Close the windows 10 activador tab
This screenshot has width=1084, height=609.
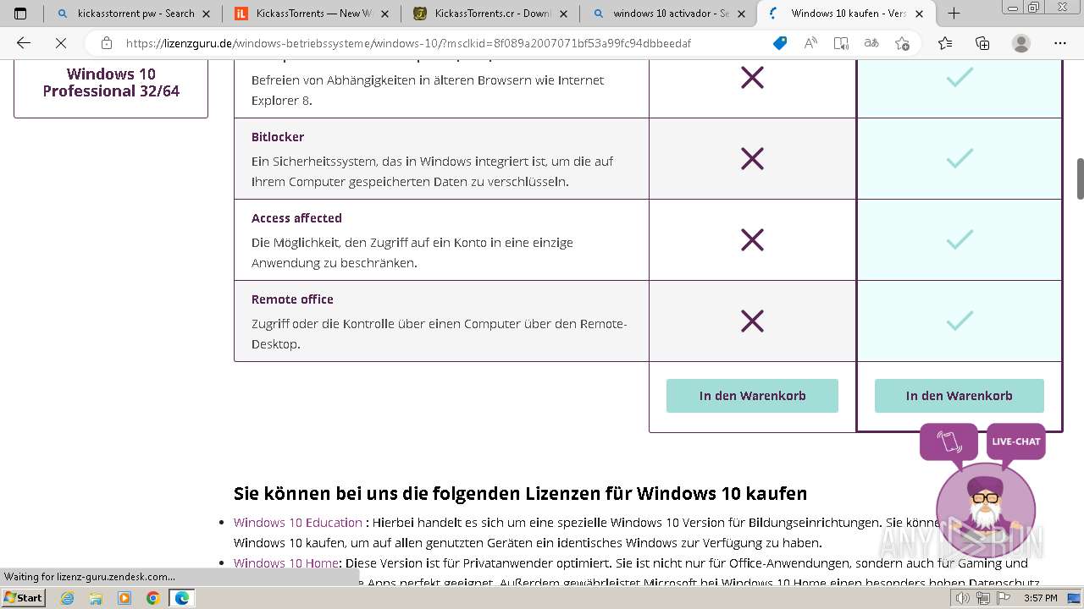742,14
